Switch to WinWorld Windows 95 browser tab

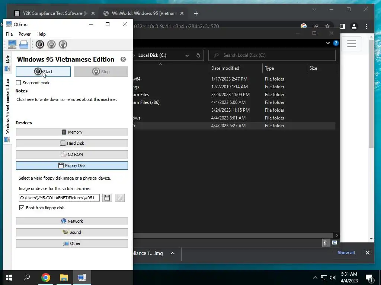143,13
